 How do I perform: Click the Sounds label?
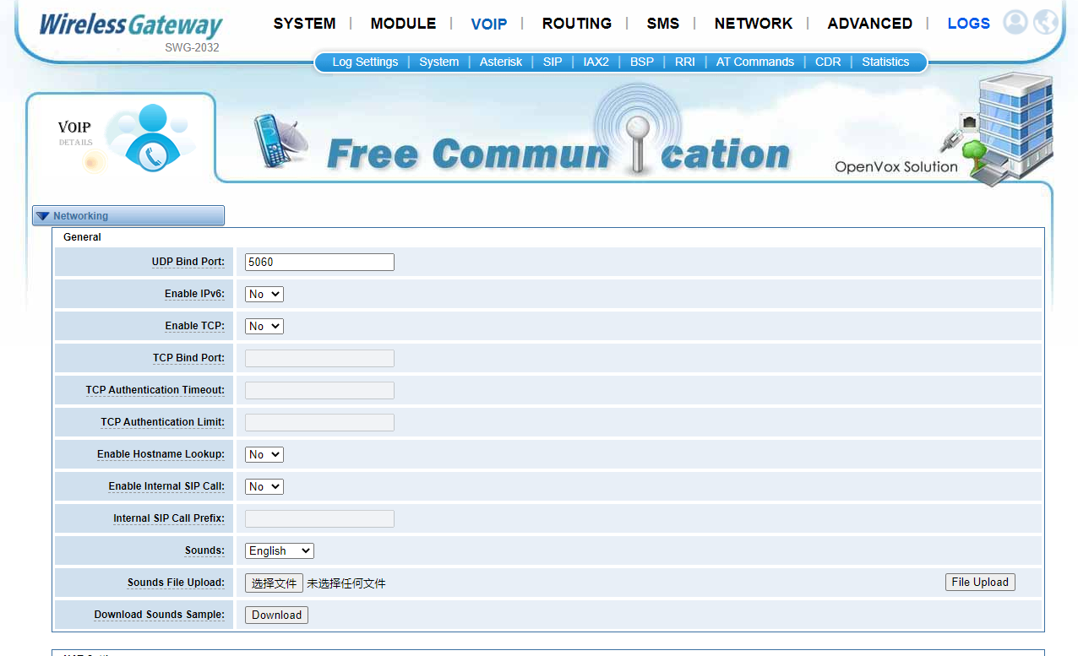(x=205, y=550)
